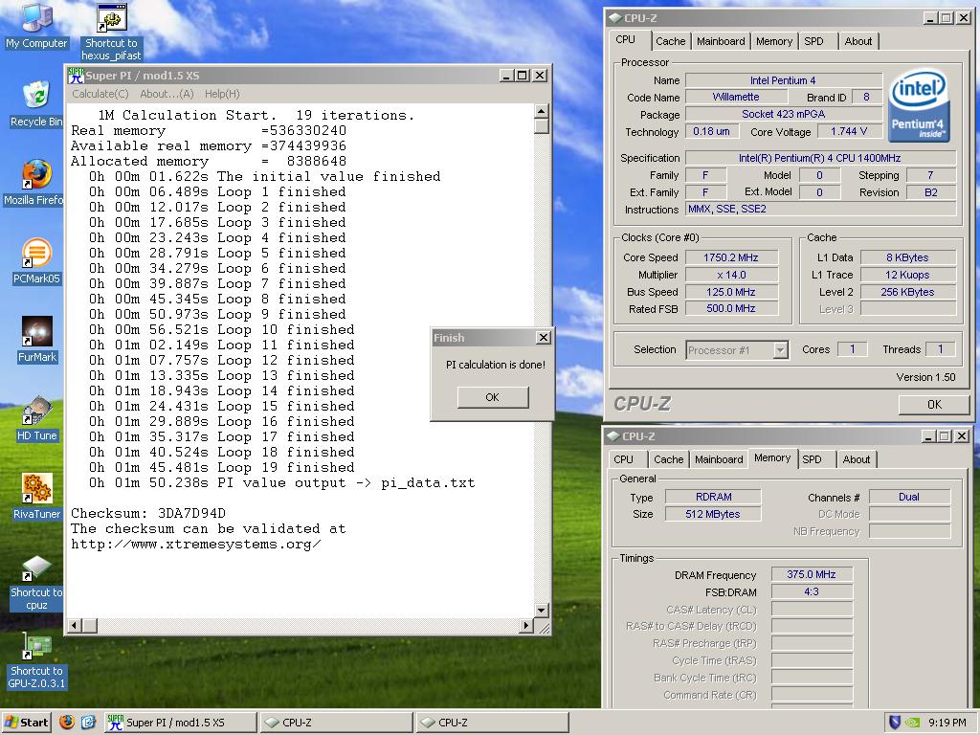This screenshot has width=980, height=735.
Task: Click the x 14.0 multiplier value
Action: pos(731,275)
